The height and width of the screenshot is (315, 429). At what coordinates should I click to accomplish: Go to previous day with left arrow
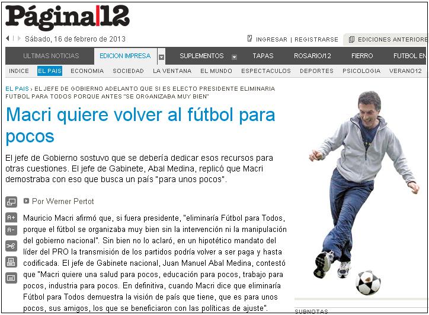click(x=8, y=39)
